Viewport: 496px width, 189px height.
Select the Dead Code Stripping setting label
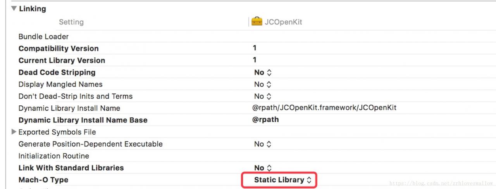coord(57,72)
